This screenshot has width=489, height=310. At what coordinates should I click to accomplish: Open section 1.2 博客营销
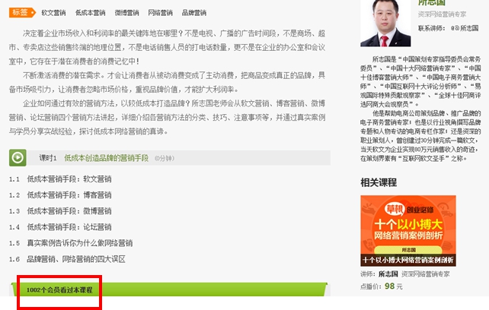click(x=60, y=195)
